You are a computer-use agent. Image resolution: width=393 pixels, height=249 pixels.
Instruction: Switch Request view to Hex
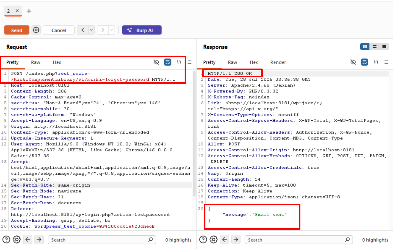pyautogui.click(x=57, y=62)
